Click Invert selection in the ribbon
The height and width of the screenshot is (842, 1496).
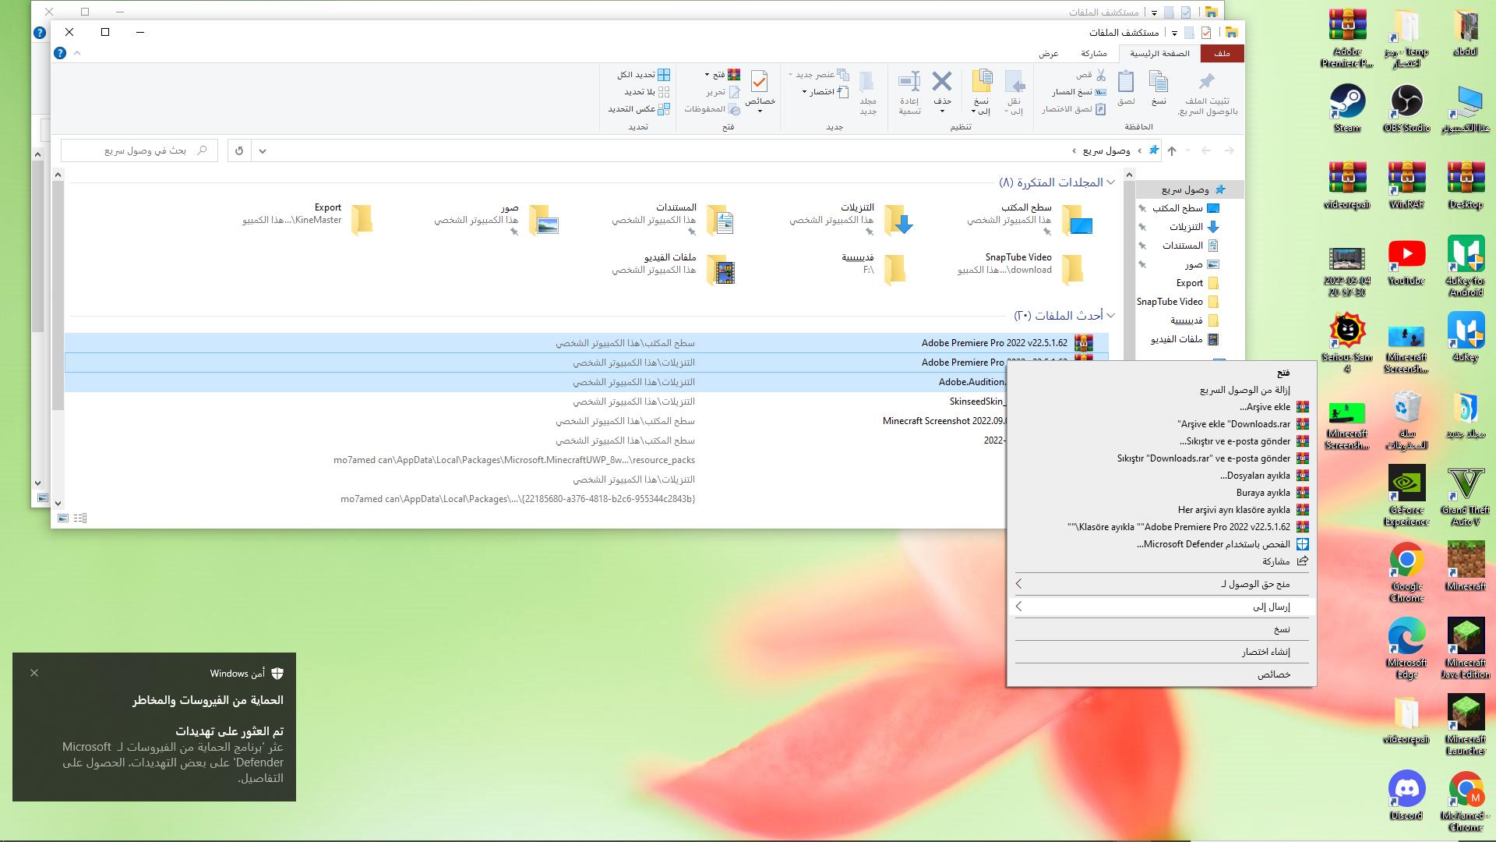[x=639, y=109]
